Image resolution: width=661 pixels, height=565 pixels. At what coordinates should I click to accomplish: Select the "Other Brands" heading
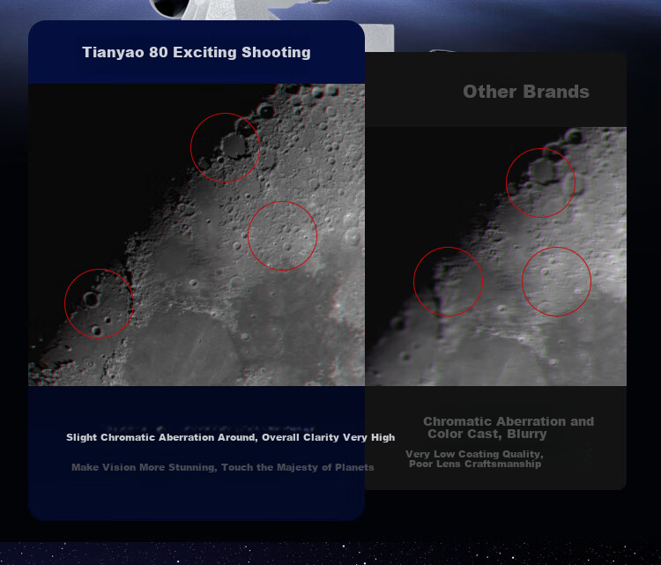(x=526, y=92)
